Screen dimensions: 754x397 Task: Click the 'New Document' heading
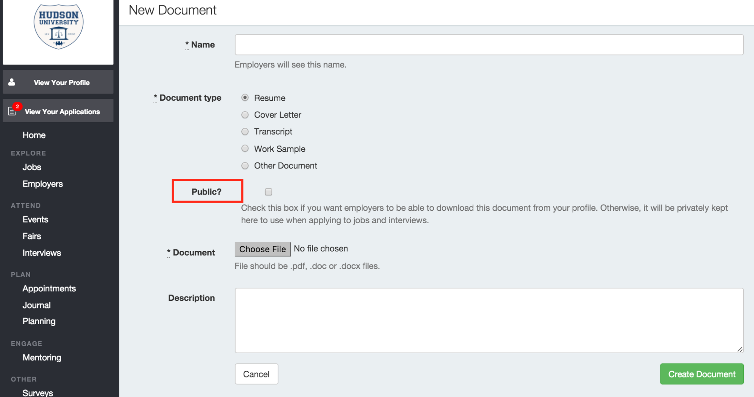tap(172, 10)
